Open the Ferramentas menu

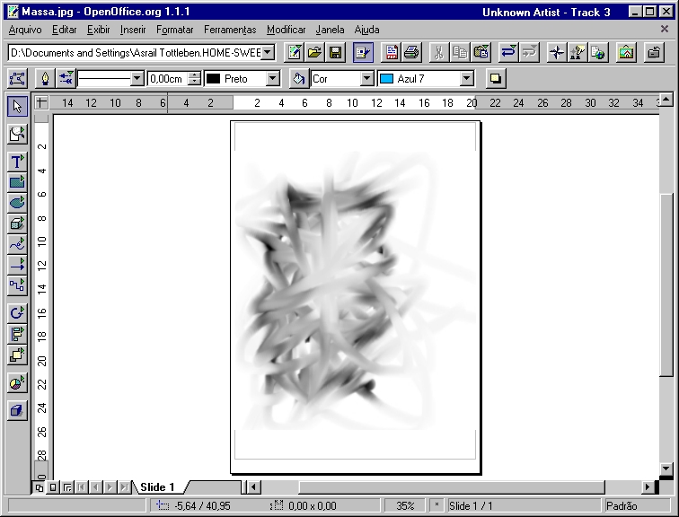point(230,30)
